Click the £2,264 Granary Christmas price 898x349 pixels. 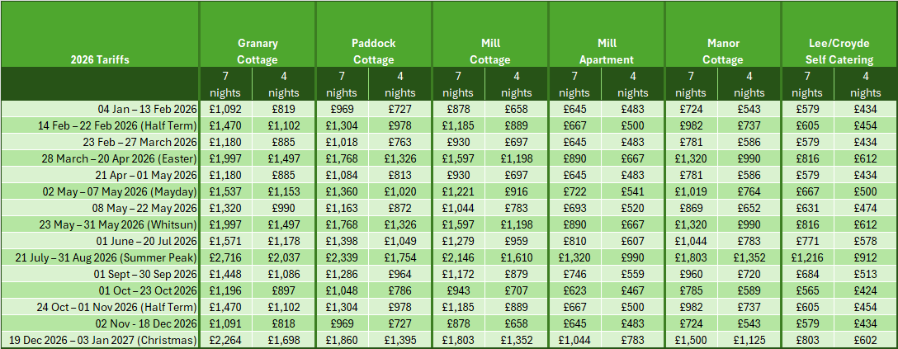coord(224,341)
